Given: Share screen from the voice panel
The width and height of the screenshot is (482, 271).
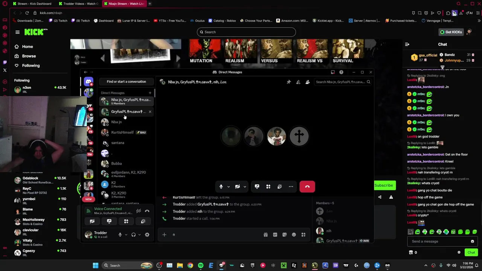Looking at the screenshot, I should click(109, 221).
